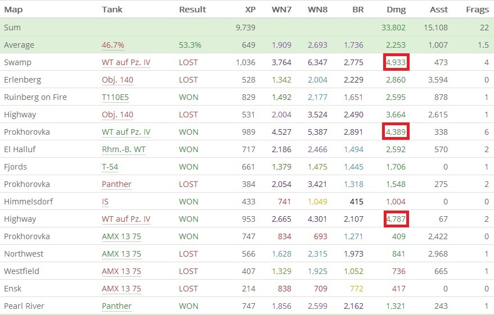Screen dimensions: 494x315
Task: Click the Asst column header
Action: (x=438, y=10)
